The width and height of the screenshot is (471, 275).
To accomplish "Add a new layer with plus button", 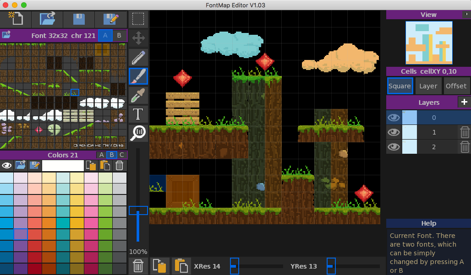I will pos(464,102).
